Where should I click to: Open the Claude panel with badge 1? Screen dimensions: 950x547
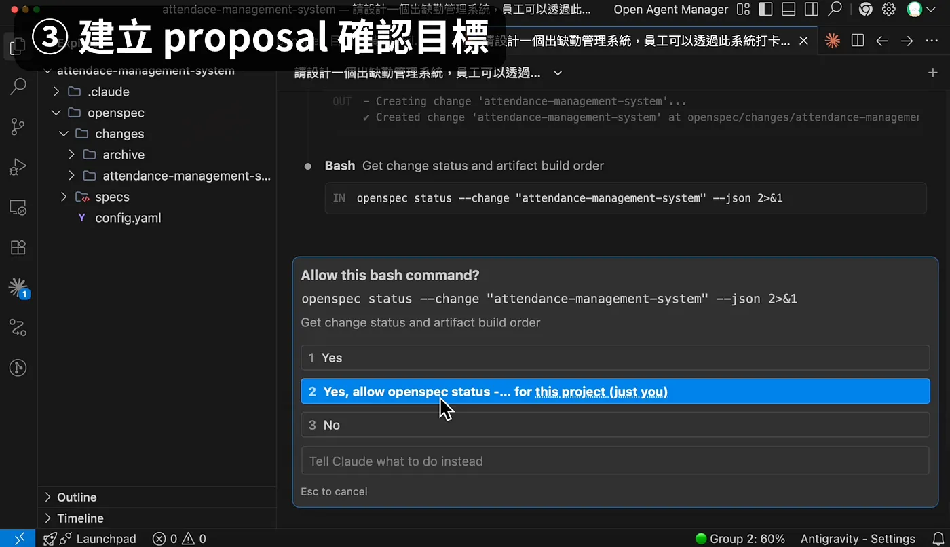click(18, 288)
